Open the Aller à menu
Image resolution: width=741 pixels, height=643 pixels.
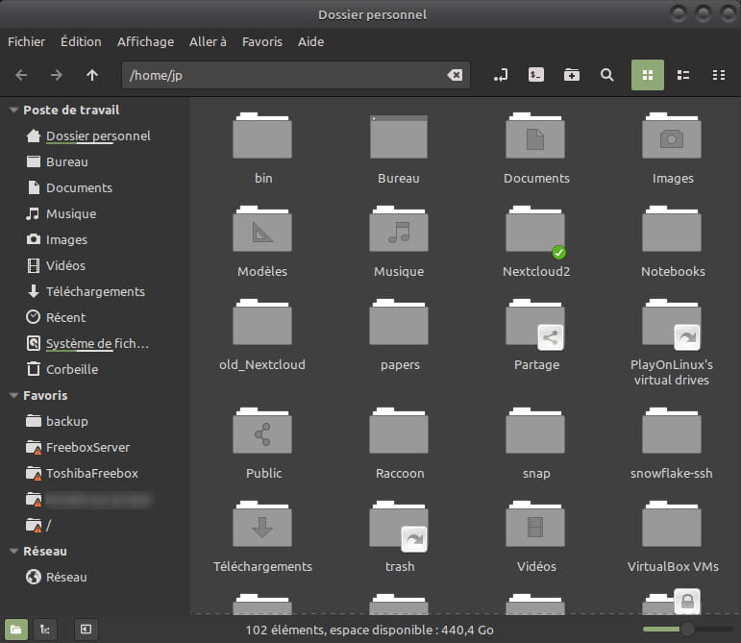(208, 41)
